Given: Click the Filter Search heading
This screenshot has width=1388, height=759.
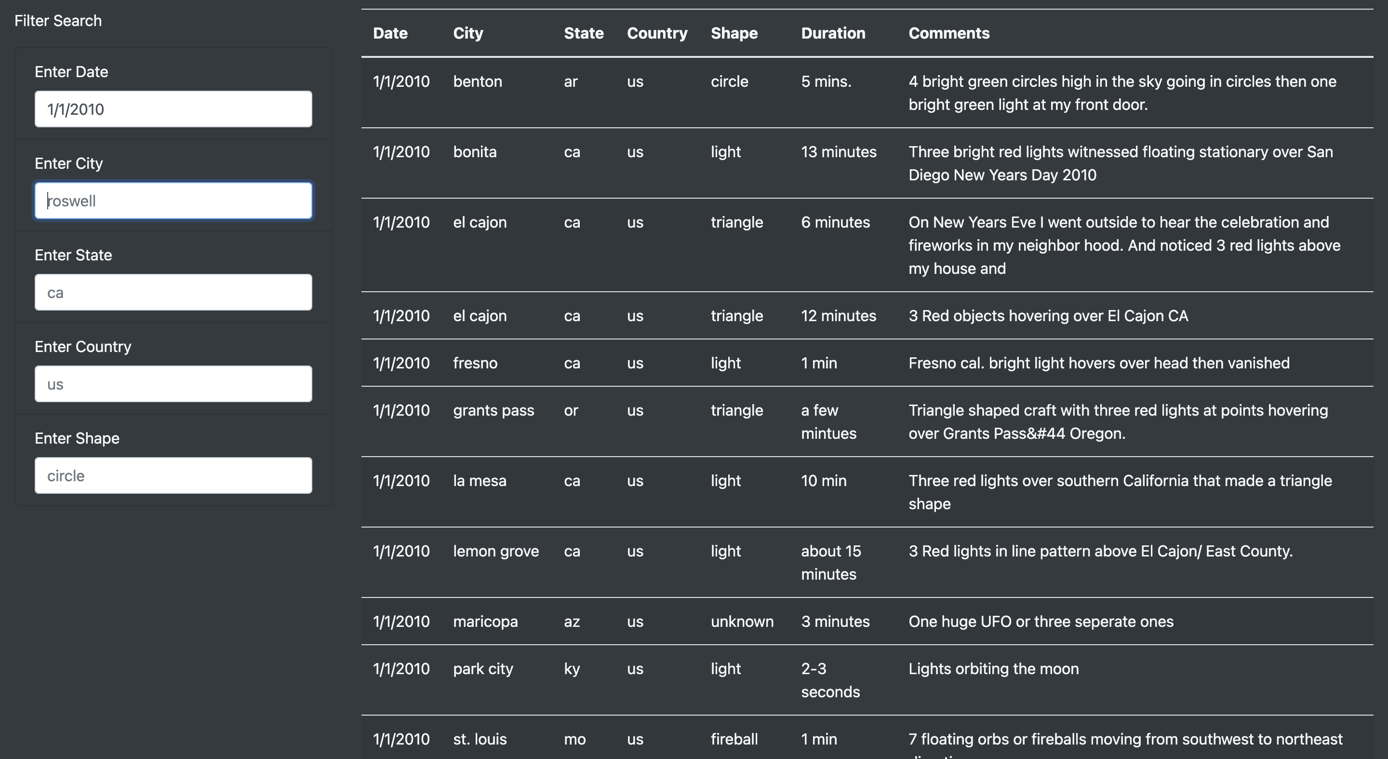Looking at the screenshot, I should pos(58,20).
